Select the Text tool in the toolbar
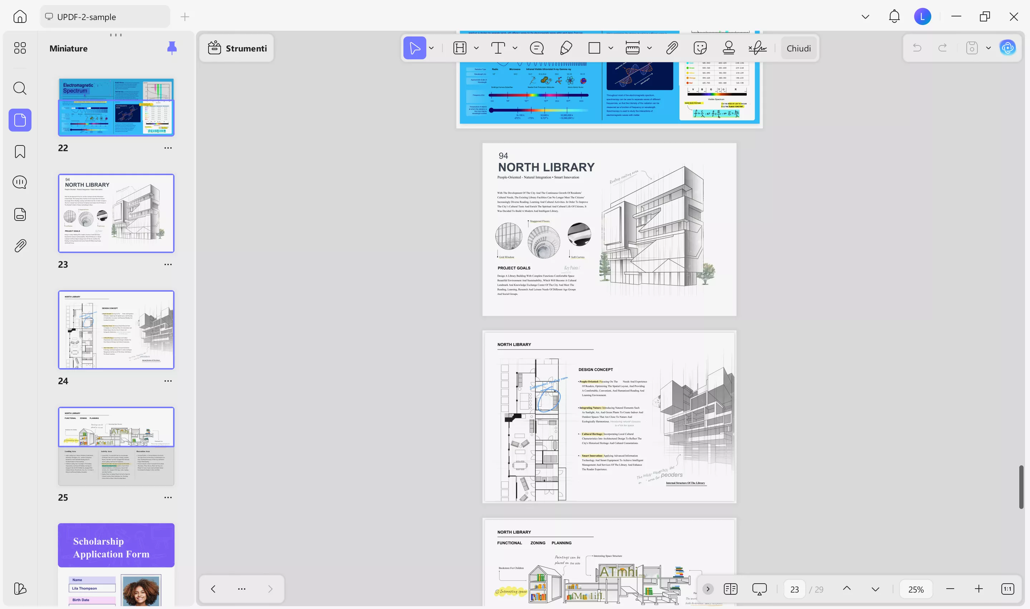Screen dimensions: 1030x609 coord(498,48)
